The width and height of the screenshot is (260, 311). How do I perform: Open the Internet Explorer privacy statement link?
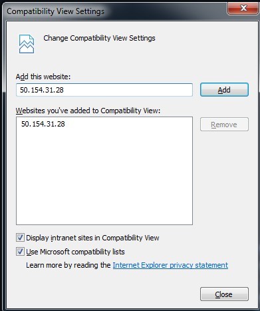(x=170, y=265)
